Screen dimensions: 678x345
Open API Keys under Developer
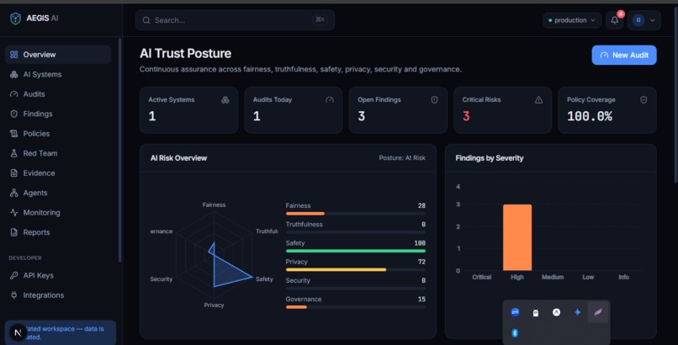pos(58,275)
